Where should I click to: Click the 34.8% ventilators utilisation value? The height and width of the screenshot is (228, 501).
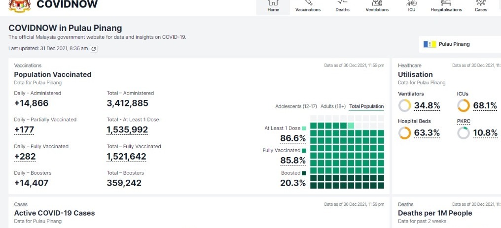coord(427,105)
